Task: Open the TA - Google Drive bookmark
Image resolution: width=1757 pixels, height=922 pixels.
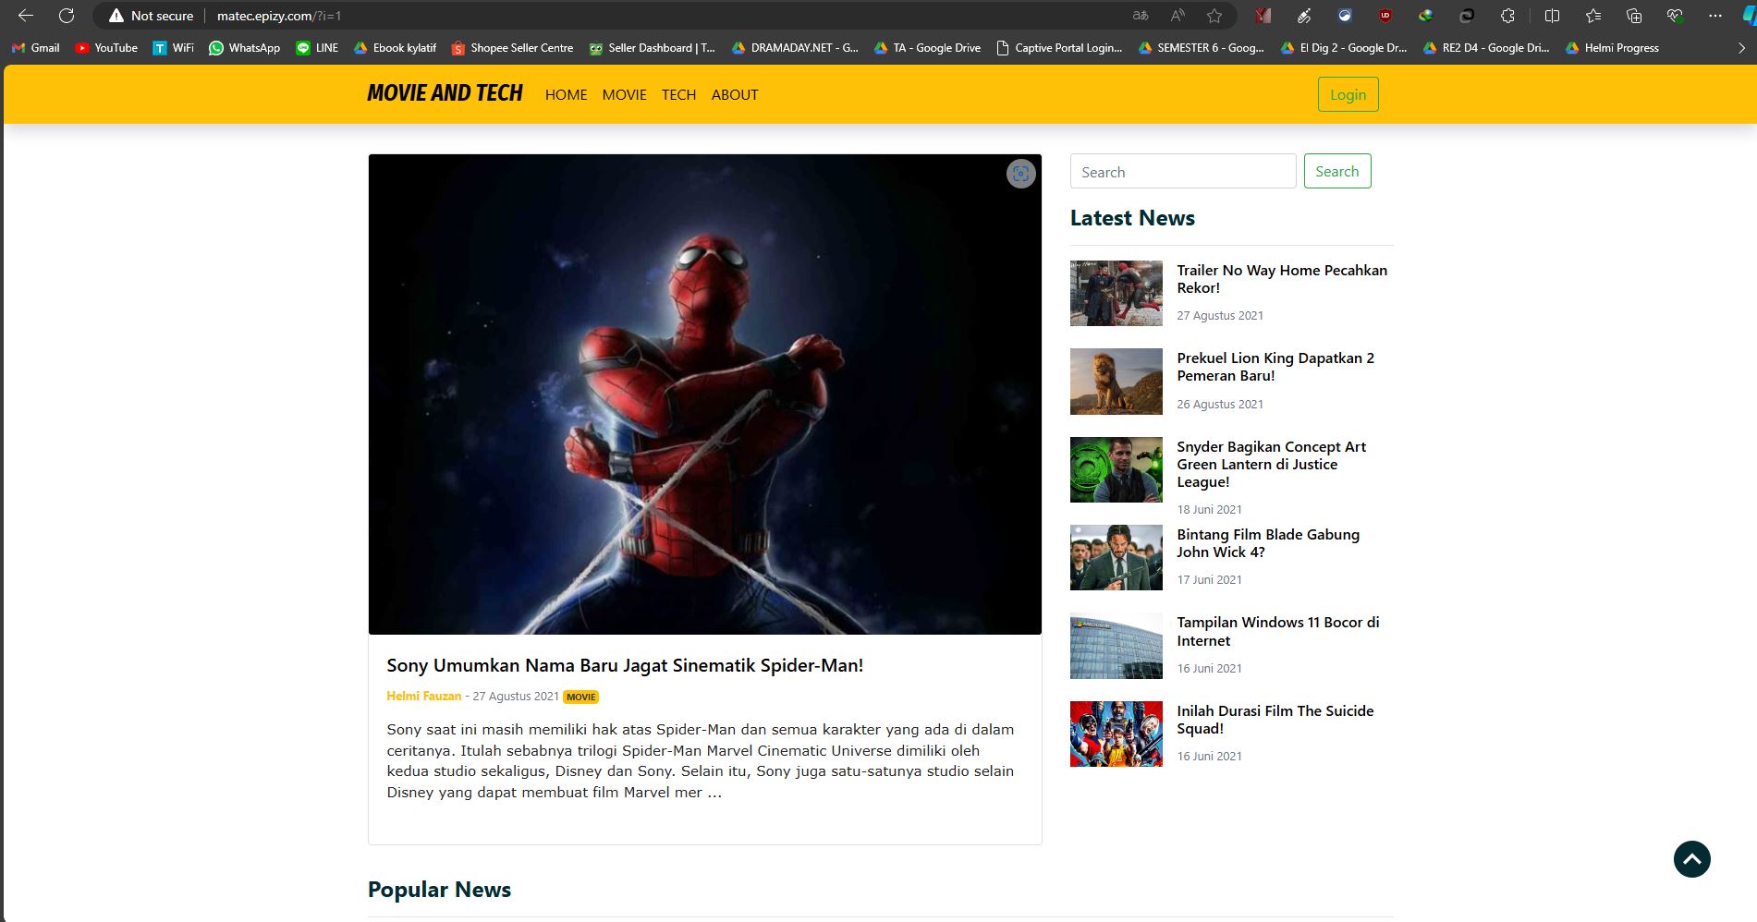Action: pos(927,48)
